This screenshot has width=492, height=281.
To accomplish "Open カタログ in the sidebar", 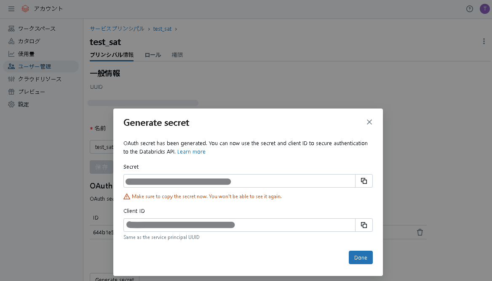I will pyautogui.click(x=29, y=41).
